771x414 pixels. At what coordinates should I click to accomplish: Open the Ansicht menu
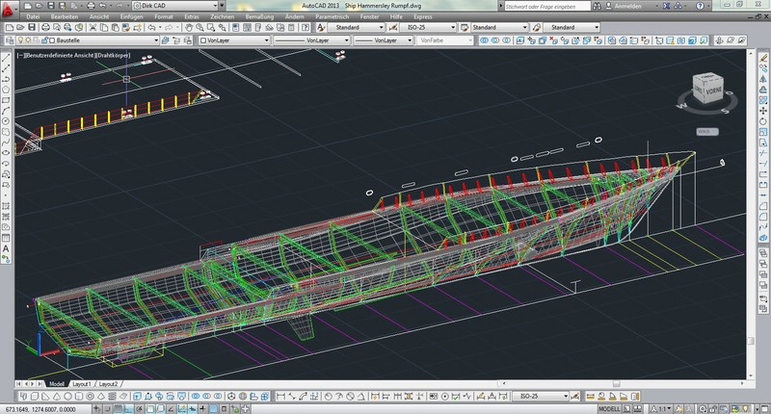click(x=99, y=16)
